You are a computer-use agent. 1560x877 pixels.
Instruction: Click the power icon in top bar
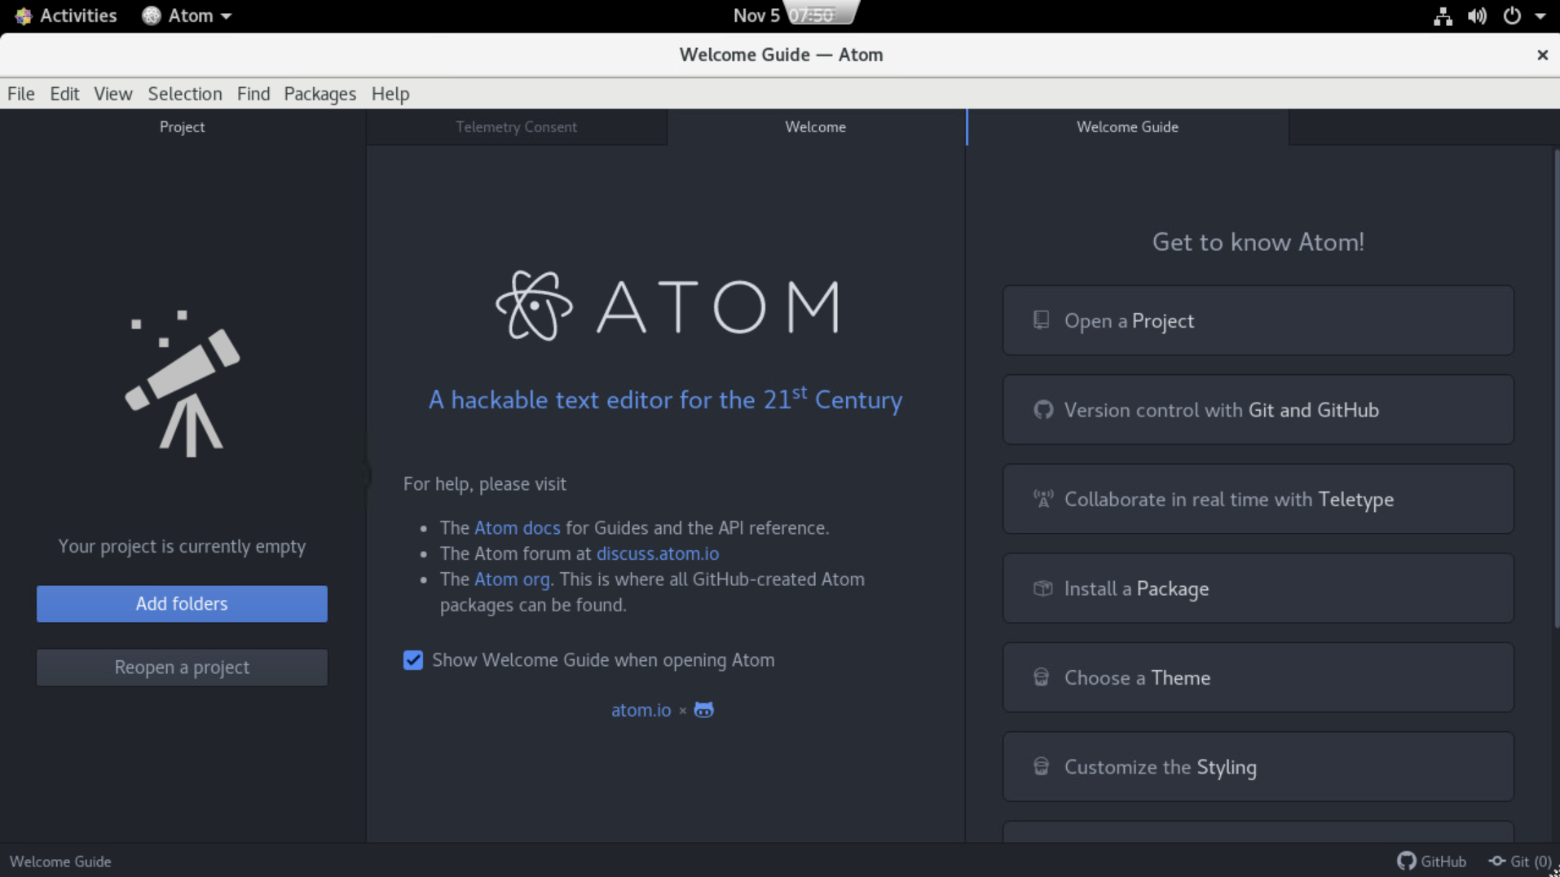point(1512,15)
